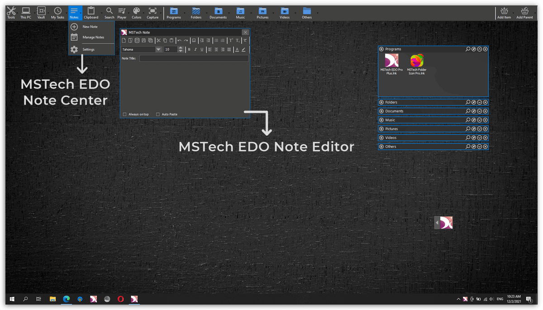Pin the Others panel
This screenshot has height=310, width=543.
[474, 147]
